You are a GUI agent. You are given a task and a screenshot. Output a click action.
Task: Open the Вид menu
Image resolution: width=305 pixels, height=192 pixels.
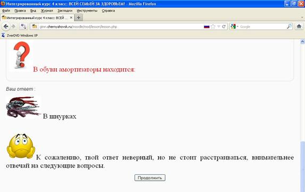(x=33, y=11)
